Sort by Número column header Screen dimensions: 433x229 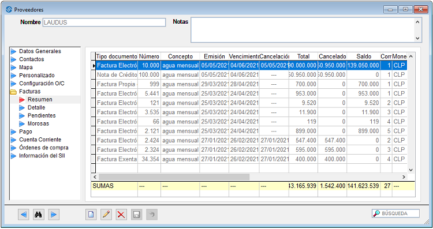(x=149, y=57)
